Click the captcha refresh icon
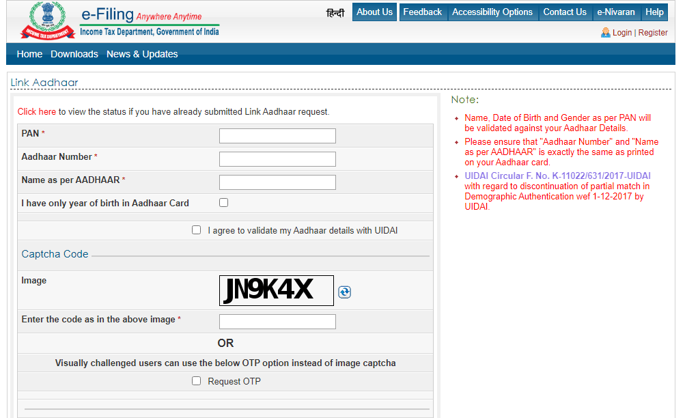The image size is (685, 418). pos(344,292)
